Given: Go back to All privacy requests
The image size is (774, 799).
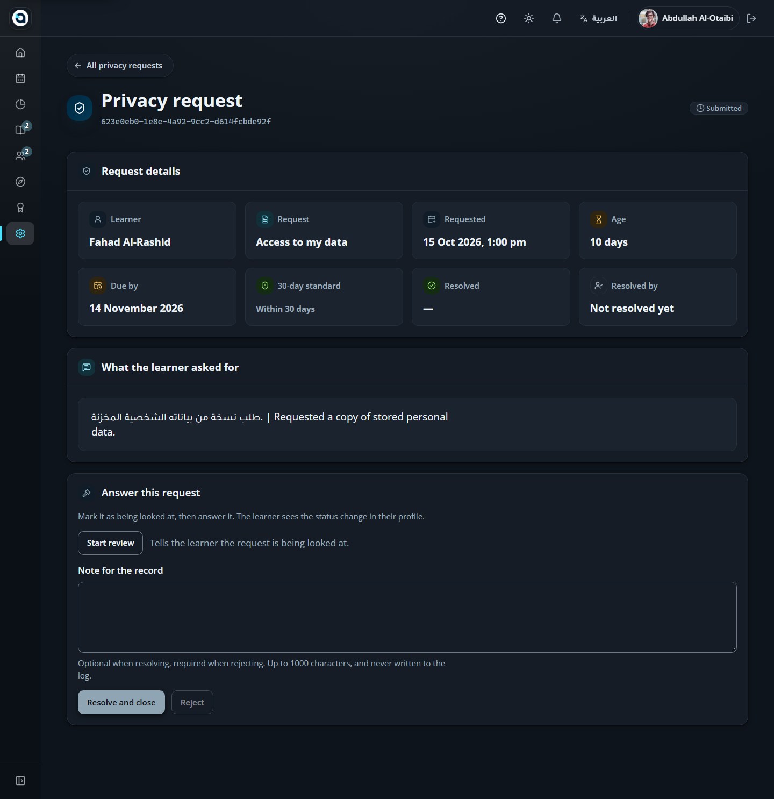Looking at the screenshot, I should click(x=120, y=66).
